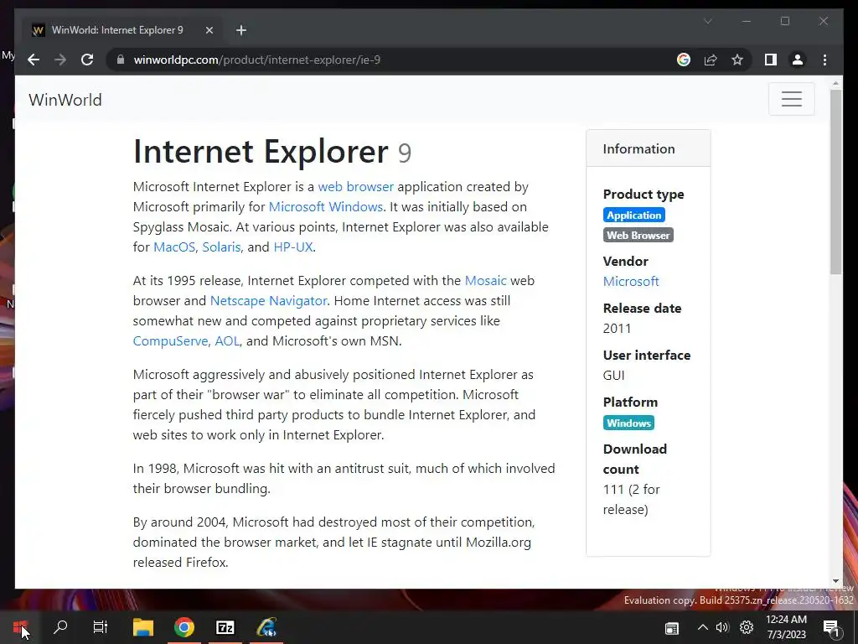Open taskbar Search

(60, 627)
